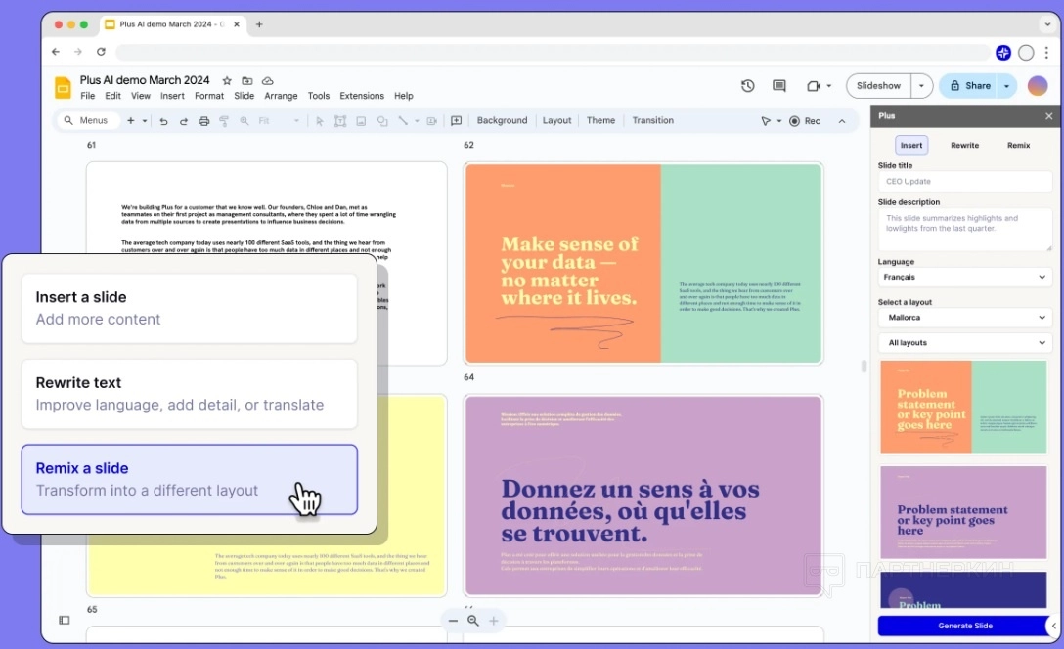The width and height of the screenshot is (1064, 649).
Task: Click the add comment toolbar icon
Action: point(456,121)
